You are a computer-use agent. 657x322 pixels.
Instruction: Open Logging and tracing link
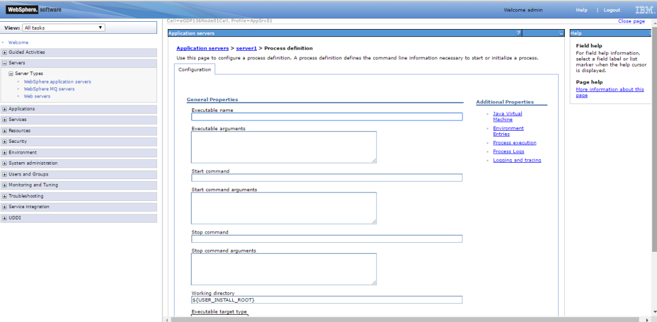coord(517,160)
